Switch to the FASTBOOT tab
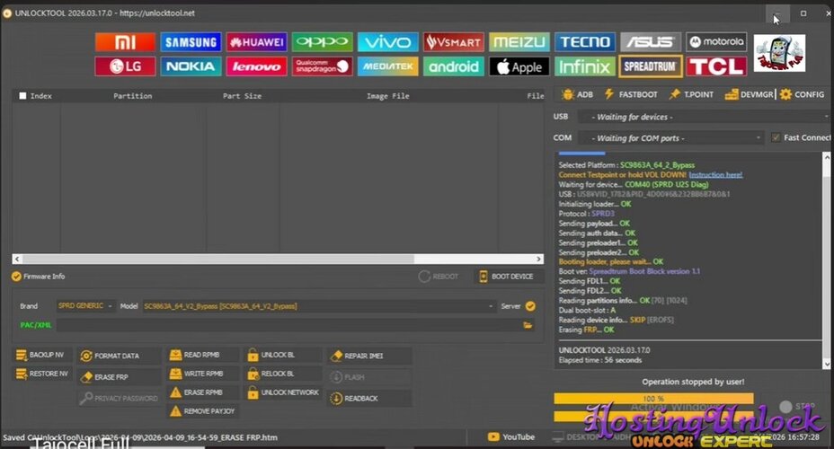This screenshot has height=449, width=834. point(632,94)
